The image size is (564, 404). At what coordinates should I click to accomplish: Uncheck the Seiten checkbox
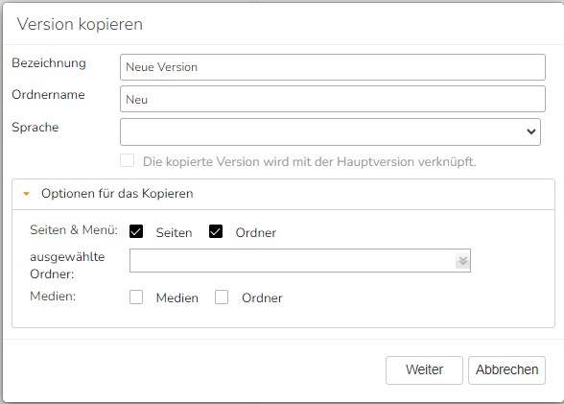[x=136, y=231]
